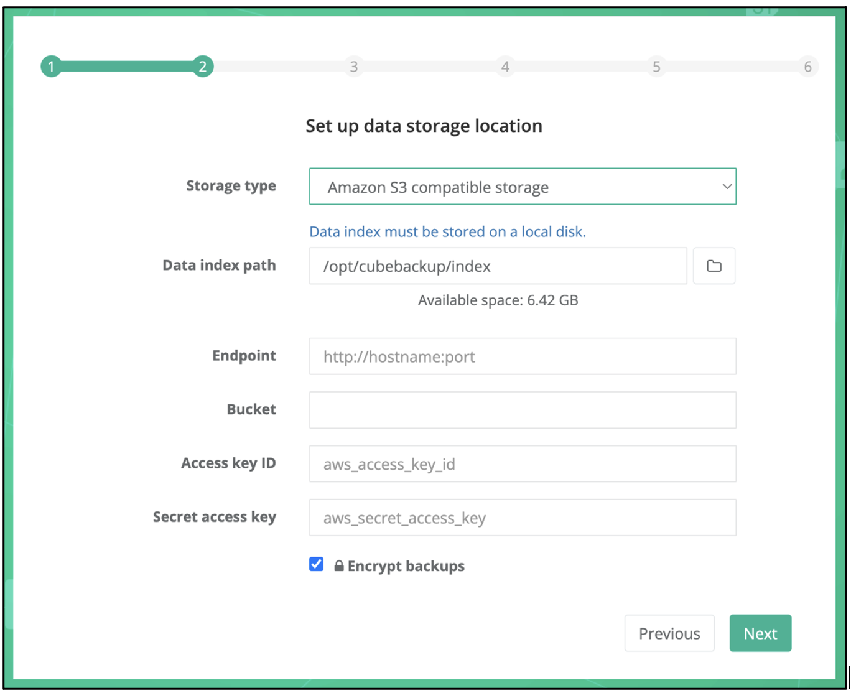
Task: Click wizard step 2 circle
Action: [203, 67]
